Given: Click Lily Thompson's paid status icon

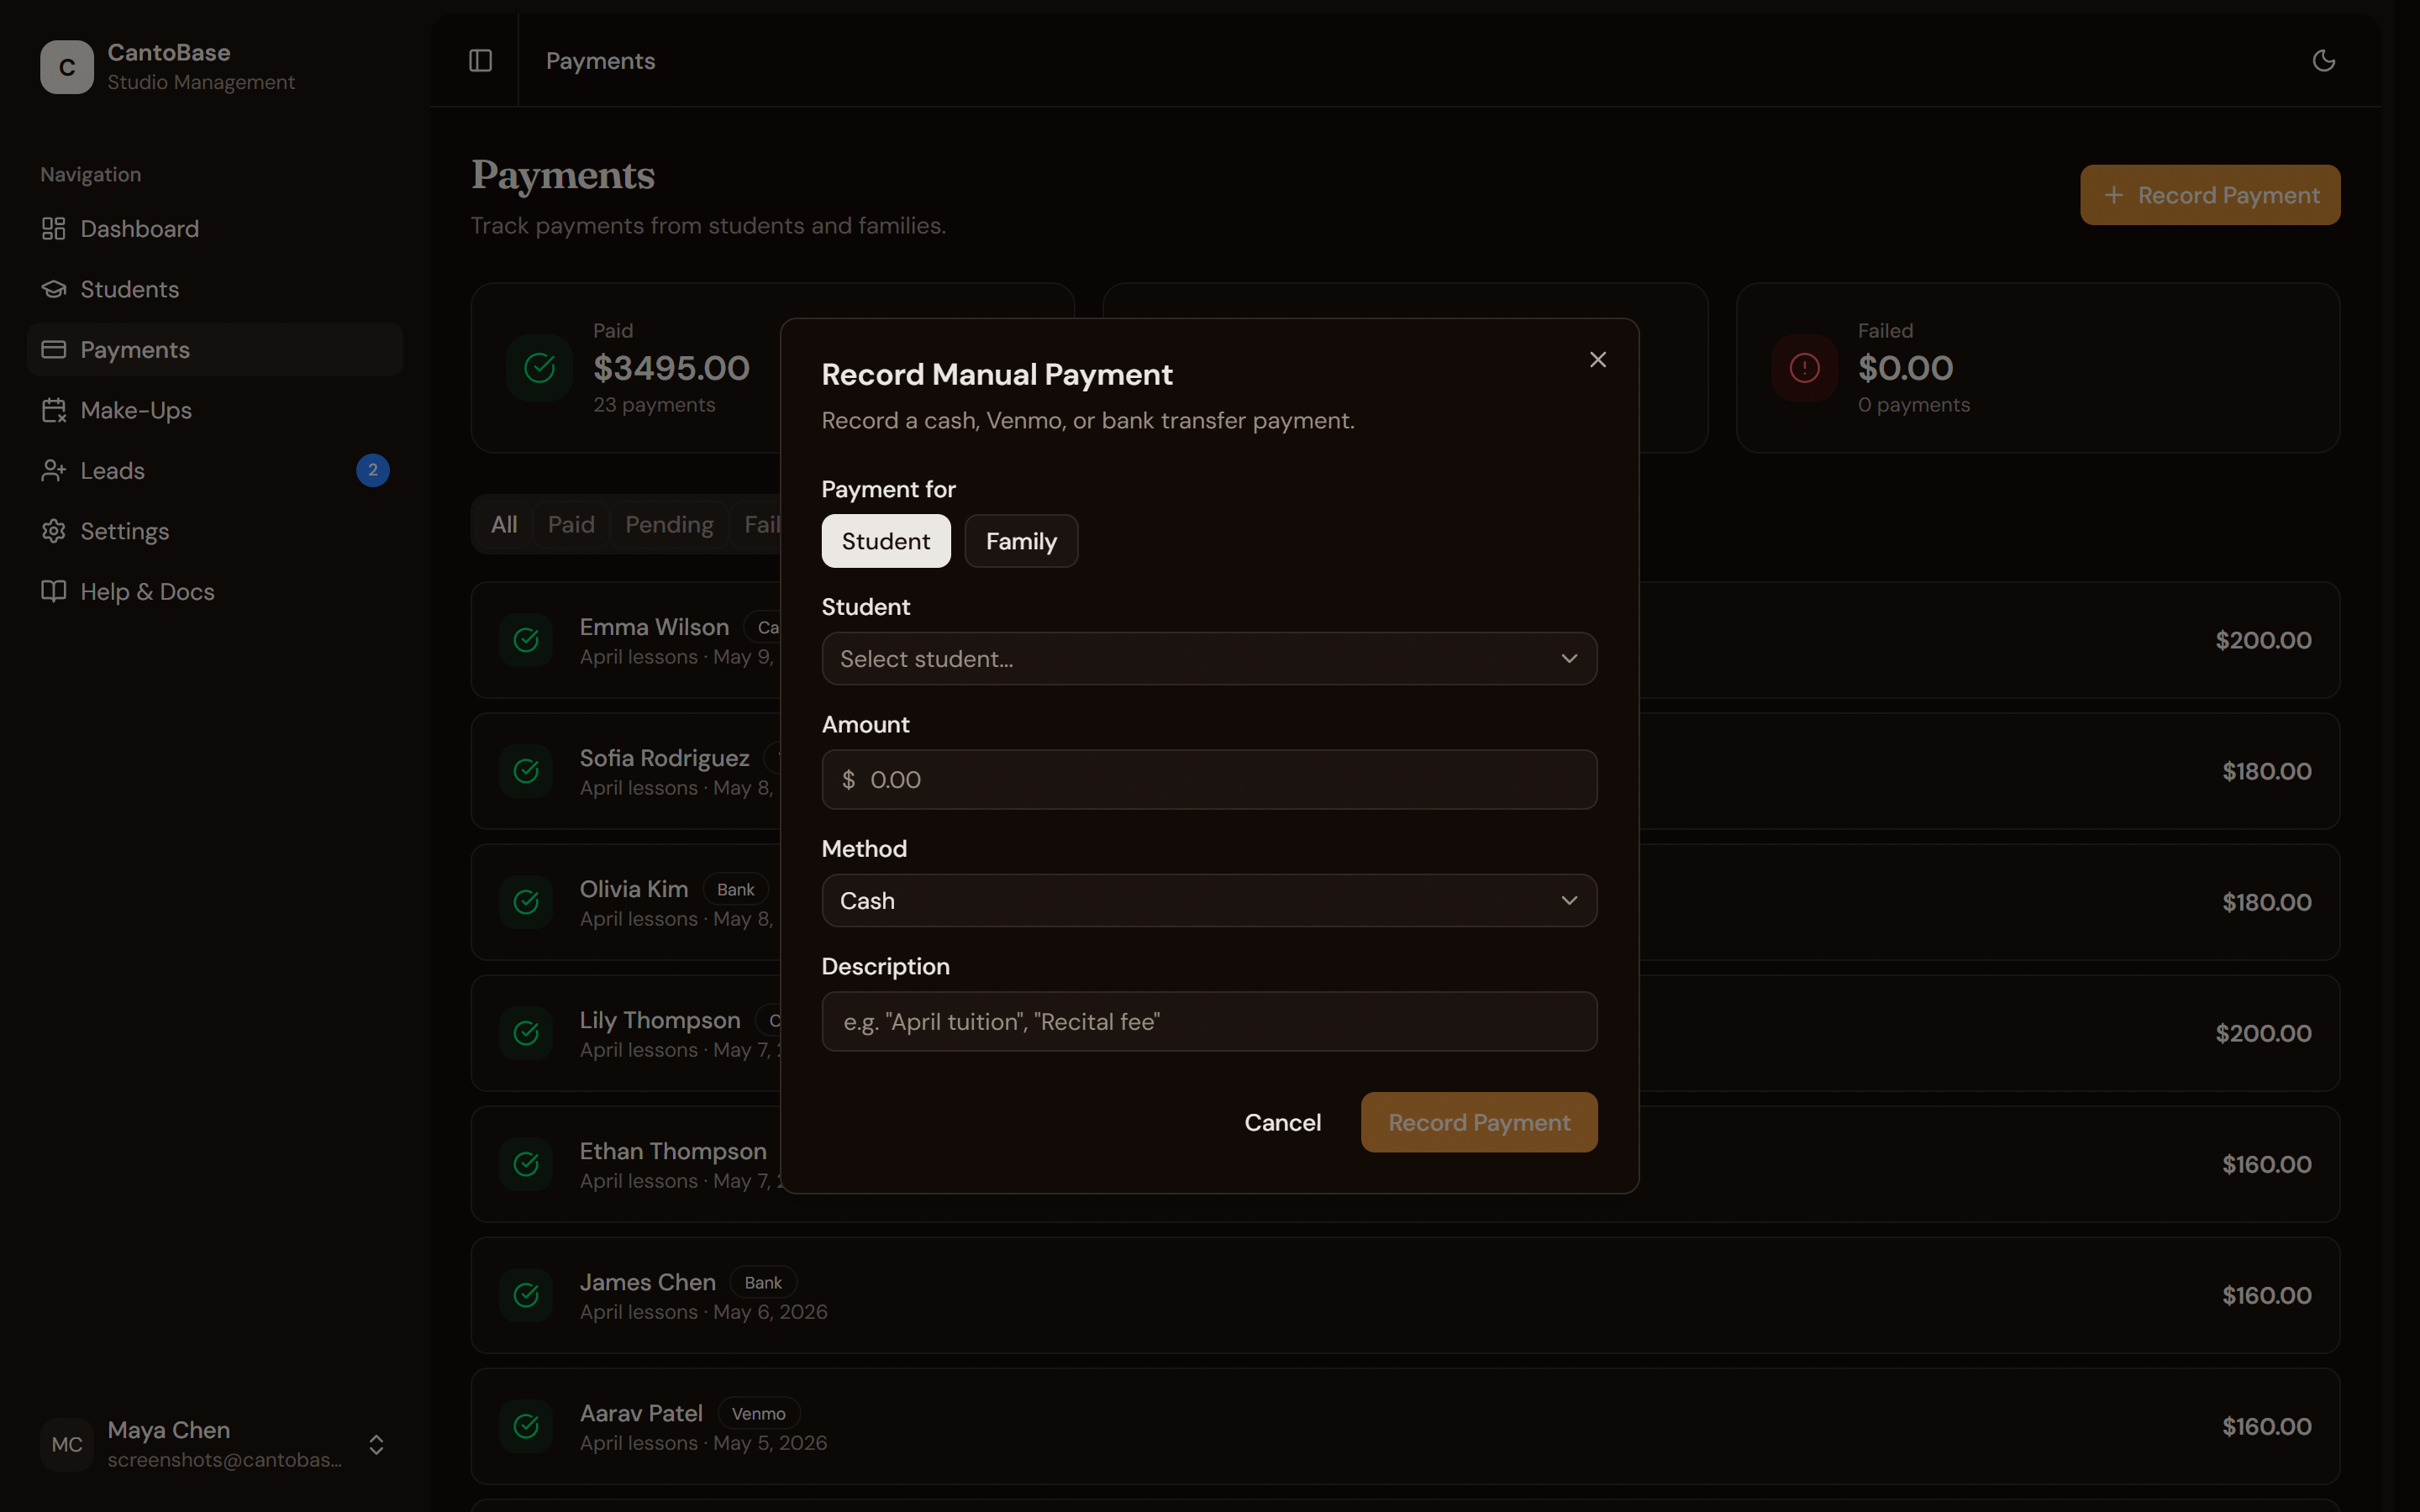Looking at the screenshot, I should [526, 1033].
